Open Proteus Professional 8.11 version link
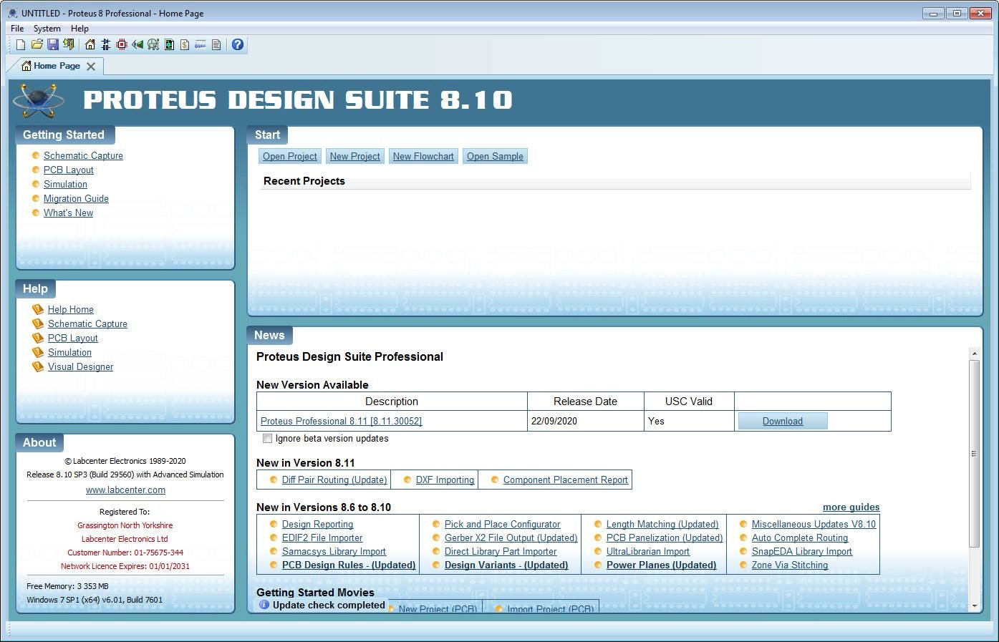 pyautogui.click(x=341, y=421)
